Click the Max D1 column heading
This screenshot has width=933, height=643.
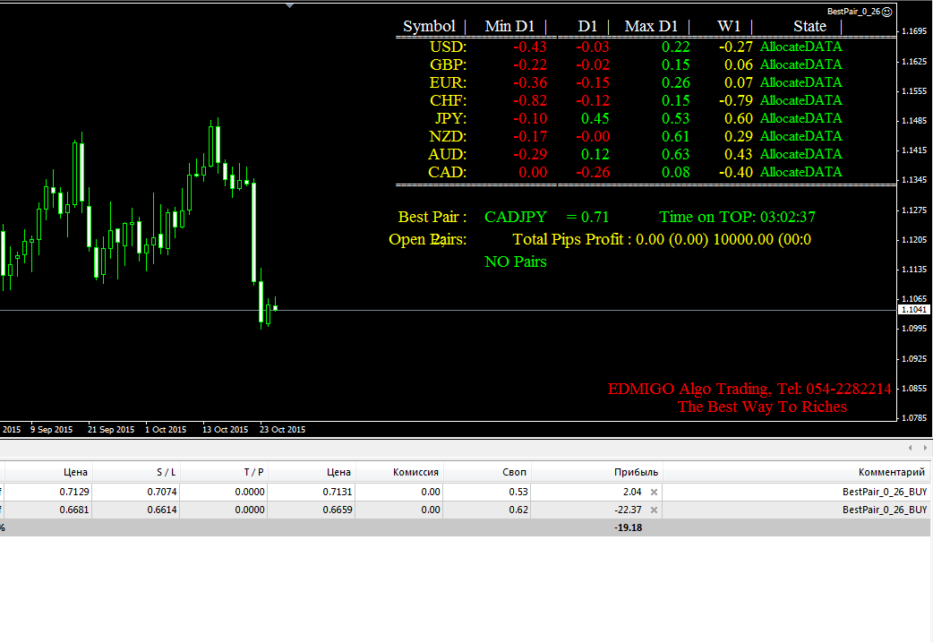click(x=651, y=26)
